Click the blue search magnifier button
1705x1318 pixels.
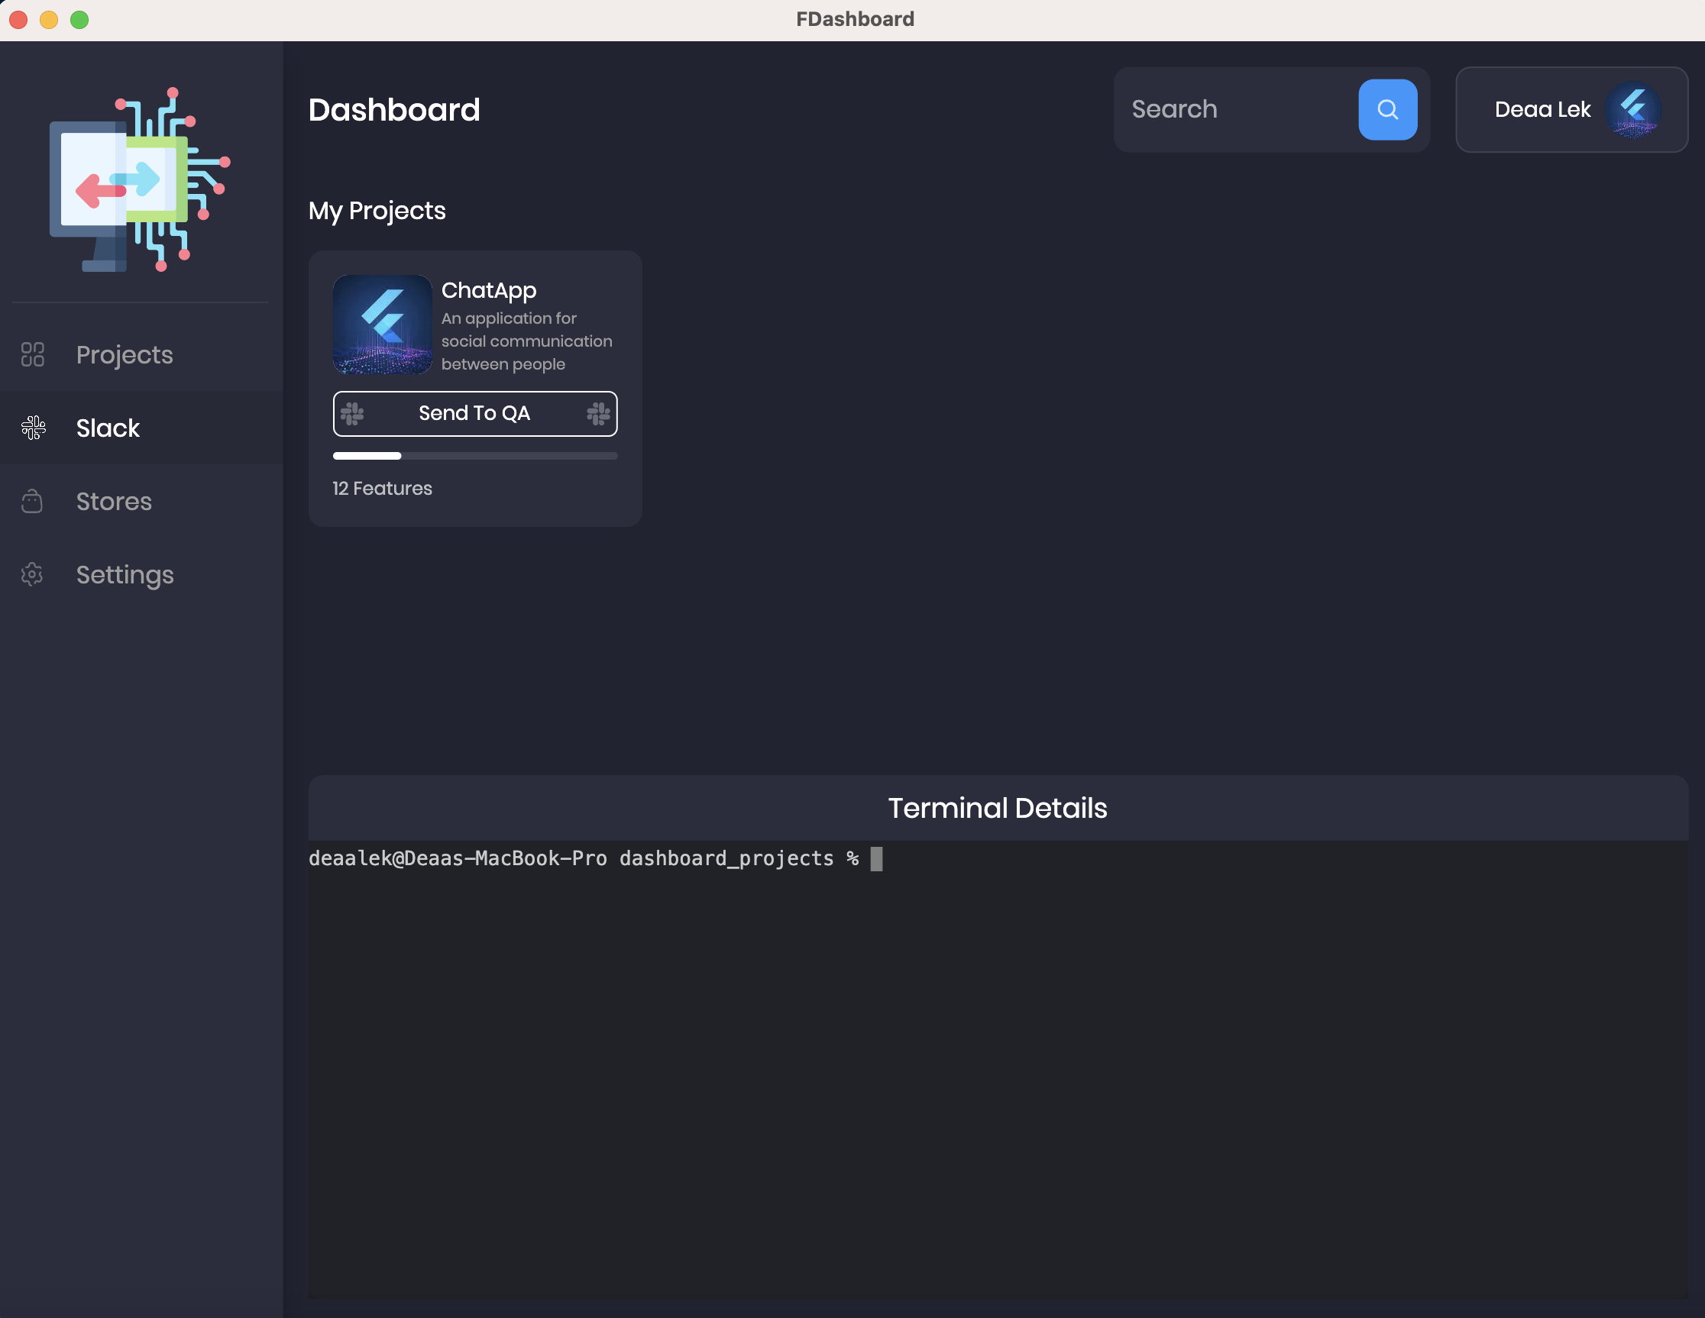[1387, 109]
